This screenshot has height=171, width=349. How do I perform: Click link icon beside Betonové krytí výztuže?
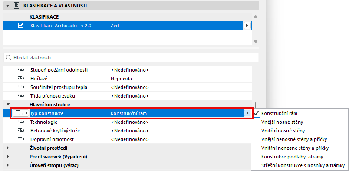pyautogui.click(x=20, y=131)
